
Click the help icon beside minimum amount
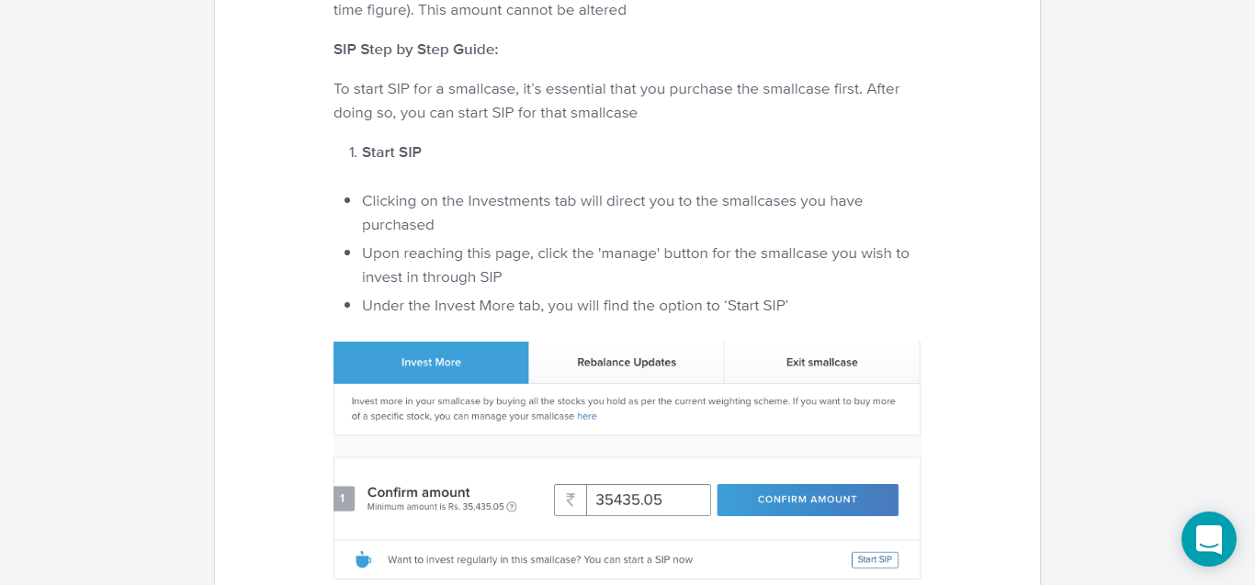coord(512,507)
